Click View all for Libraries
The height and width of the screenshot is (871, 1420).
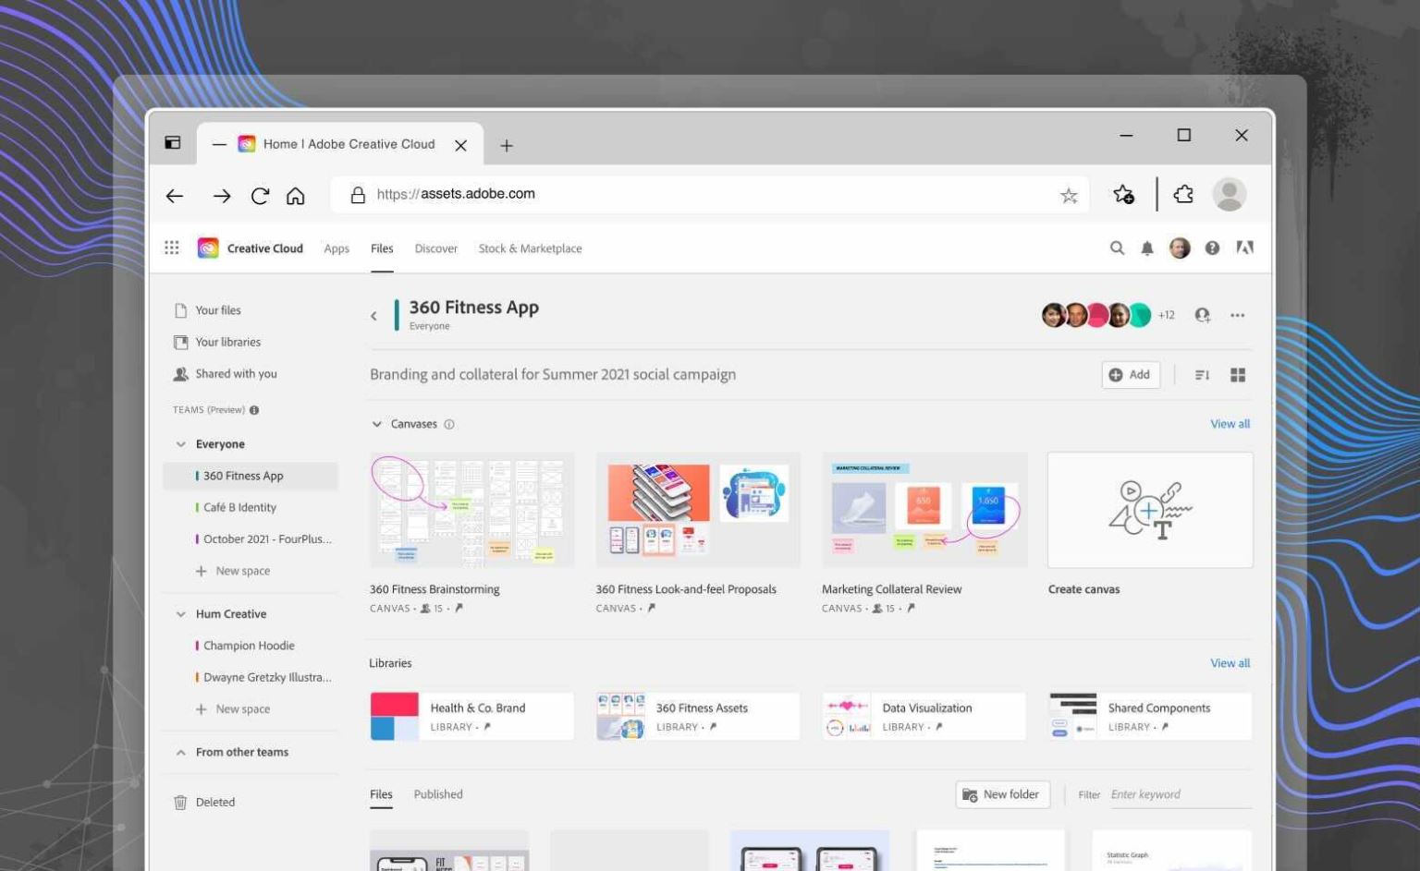pyautogui.click(x=1230, y=663)
